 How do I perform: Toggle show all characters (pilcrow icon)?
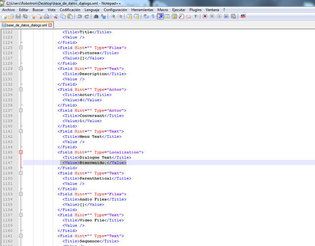coord(153,16)
